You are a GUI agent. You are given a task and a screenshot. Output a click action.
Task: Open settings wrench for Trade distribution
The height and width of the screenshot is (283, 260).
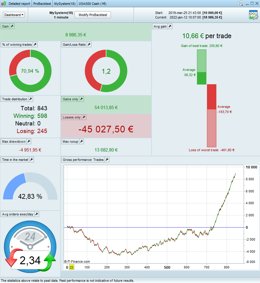tap(31, 99)
